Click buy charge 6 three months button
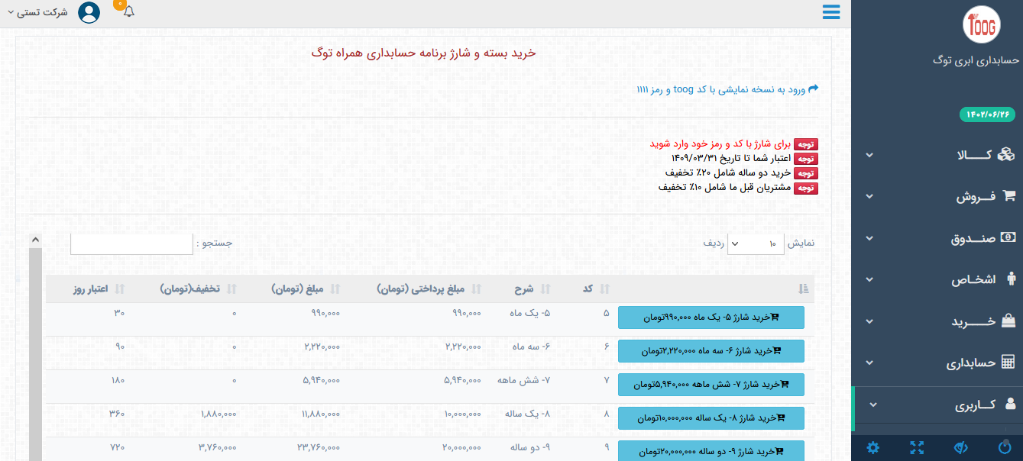Viewport: 1023px width, 461px height. (x=711, y=351)
